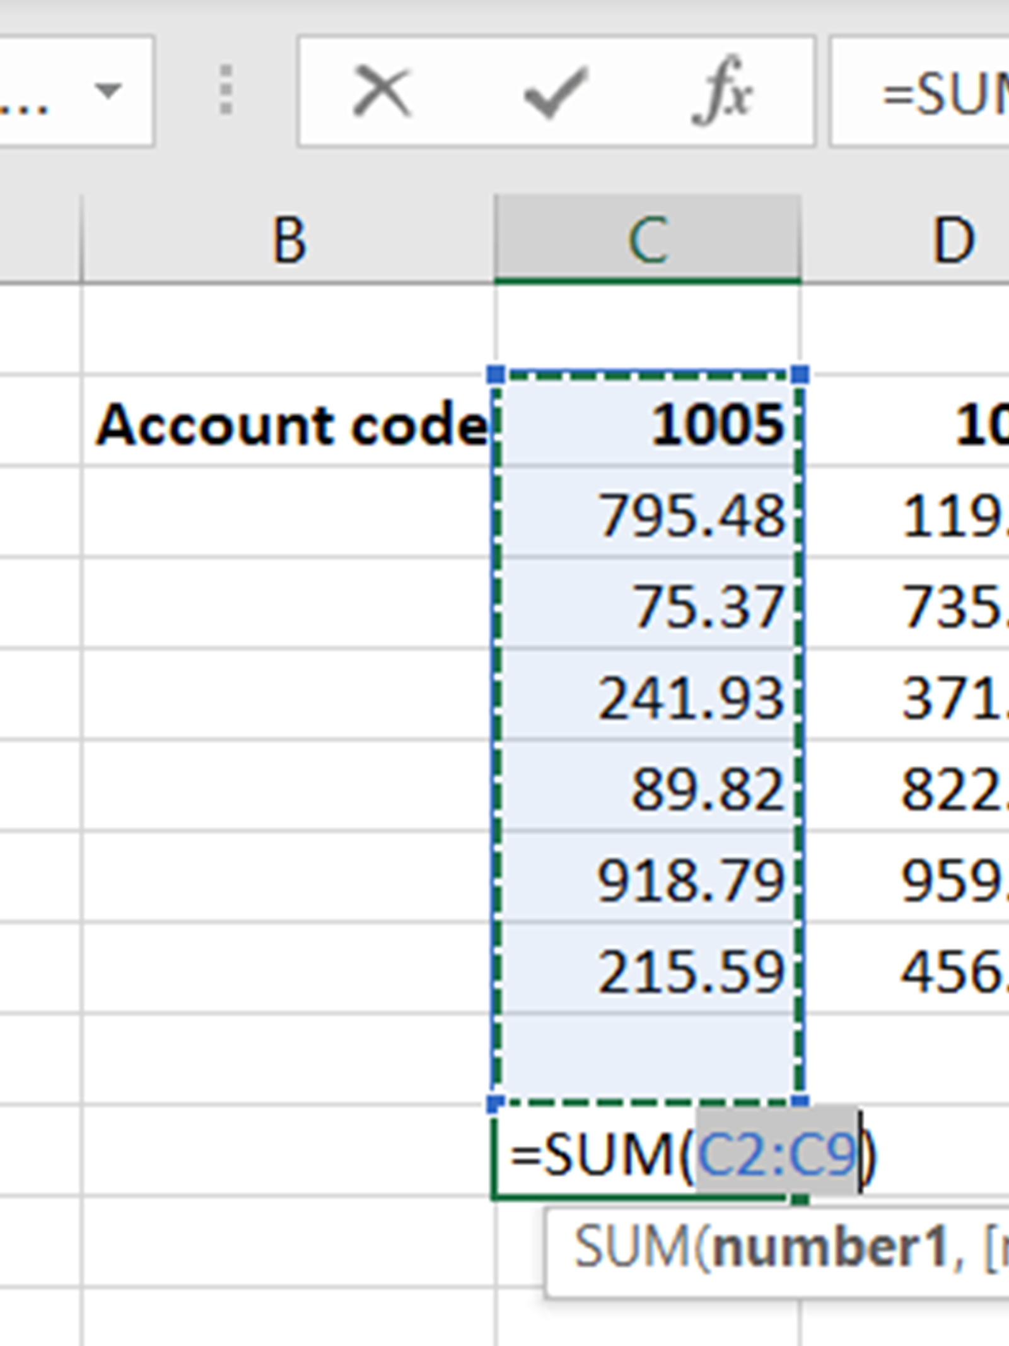Select column C header
The image size is (1009, 1346).
tap(648, 240)
